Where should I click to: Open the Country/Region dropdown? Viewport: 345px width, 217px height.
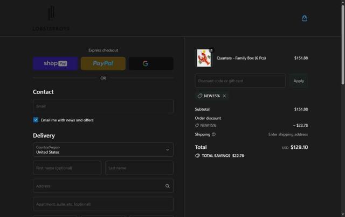(103, 150)
